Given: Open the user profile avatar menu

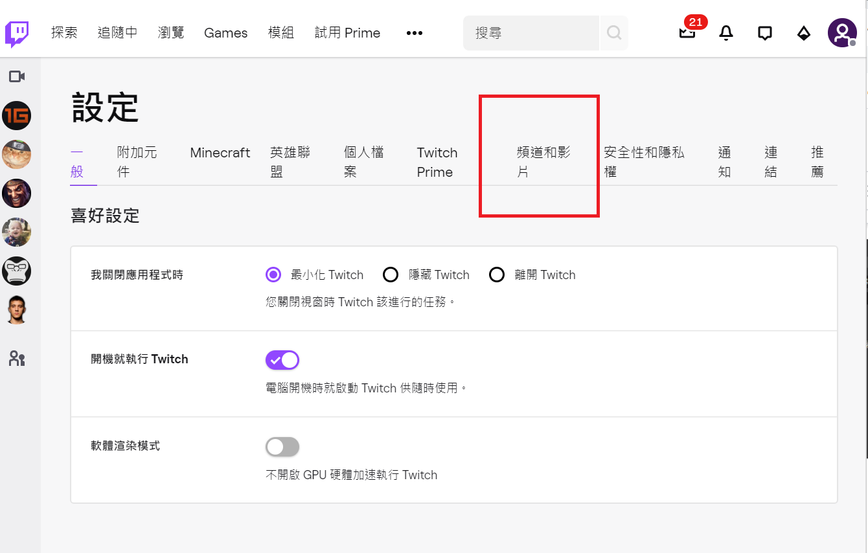Looking at the screenshot, I should click(x=842, y=32).
